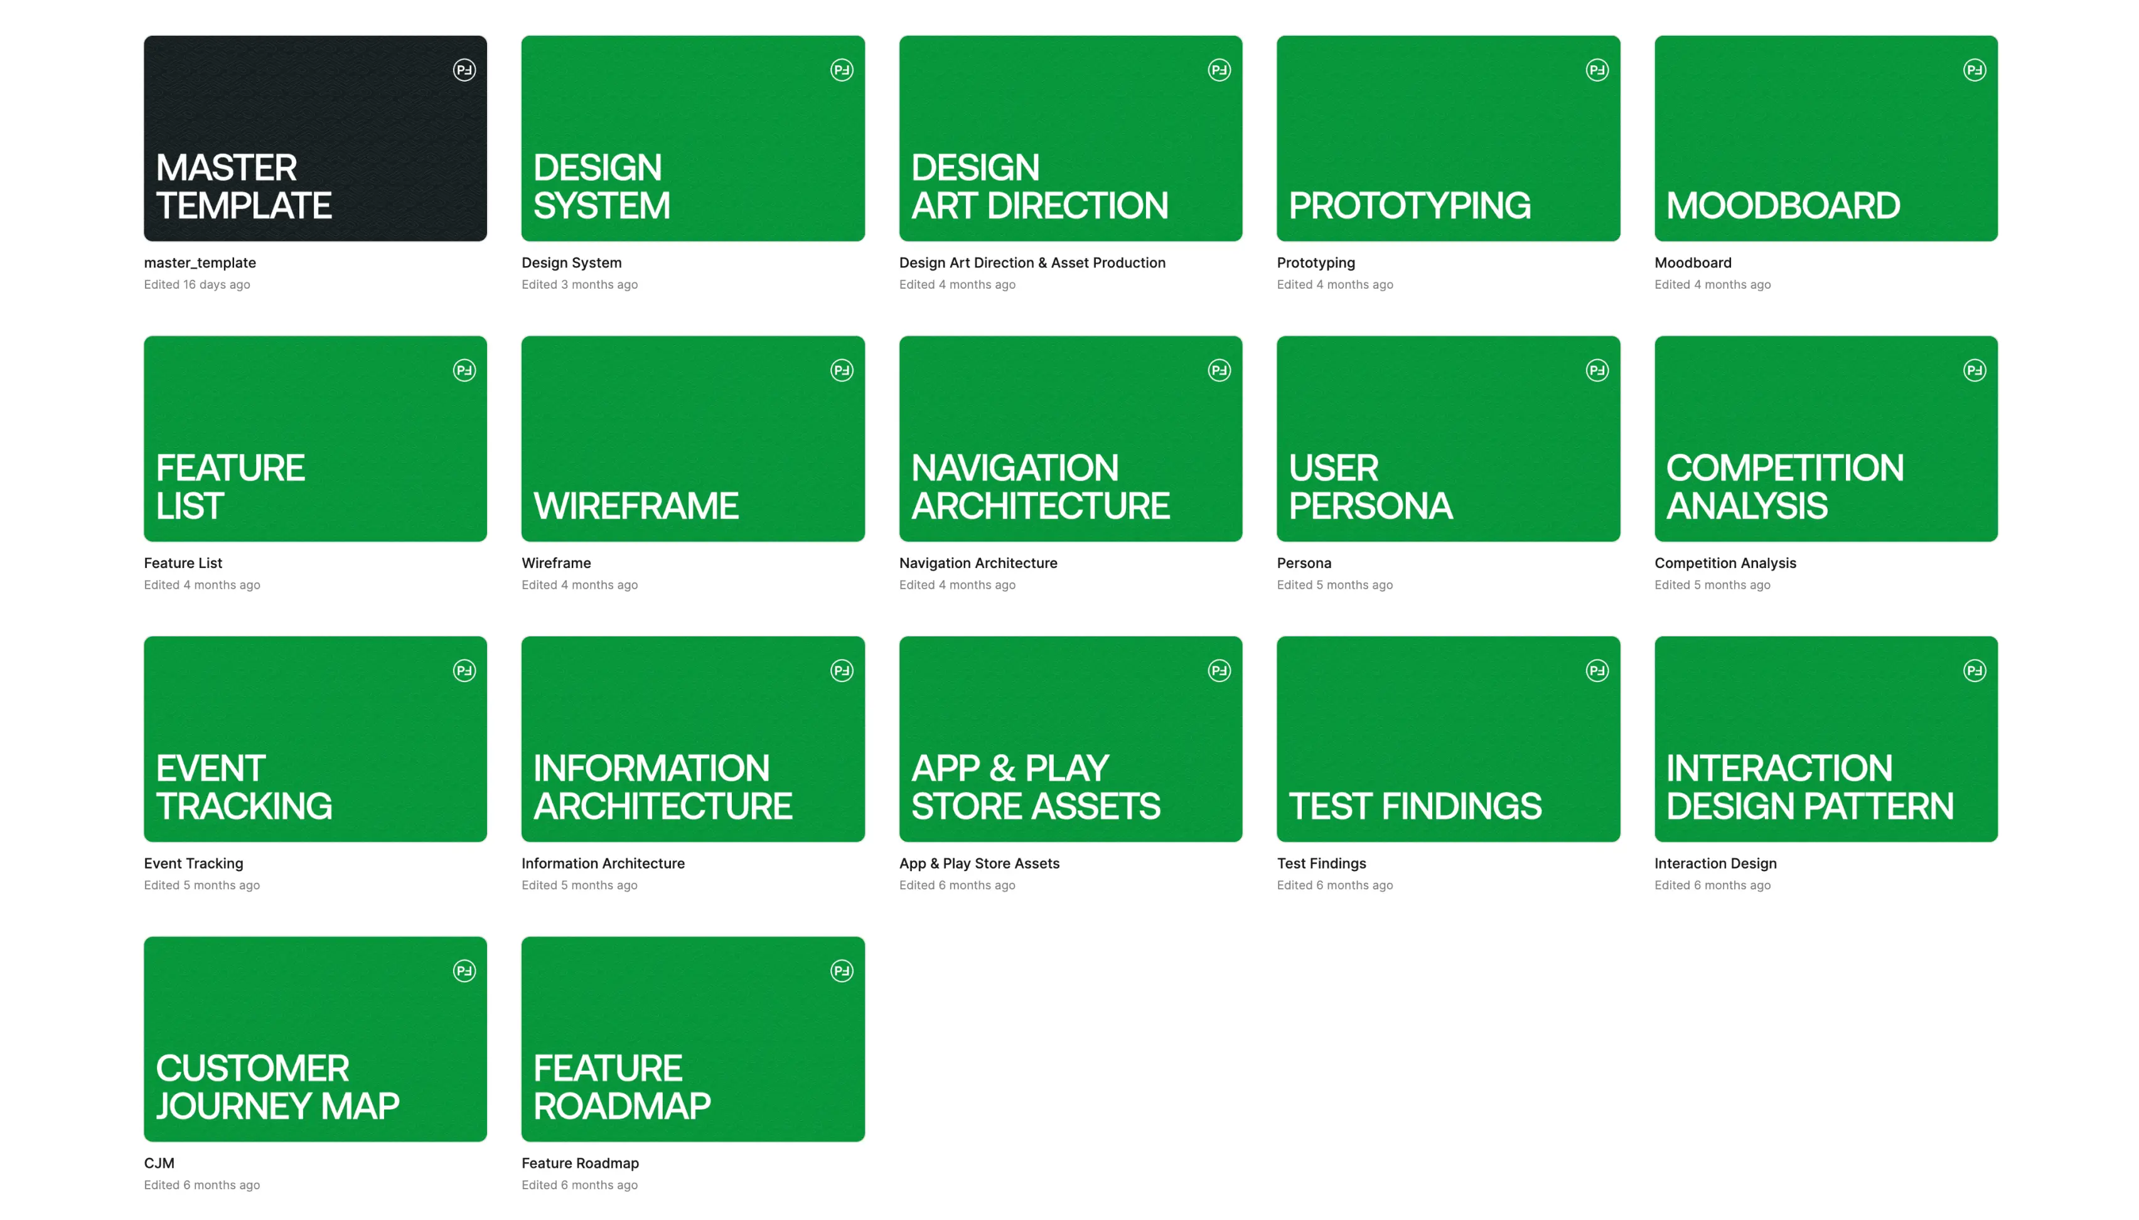Click the 'Feature Roadmap' file name label
Viewport: 2139px width, 1220px height.
(580, 1163)
